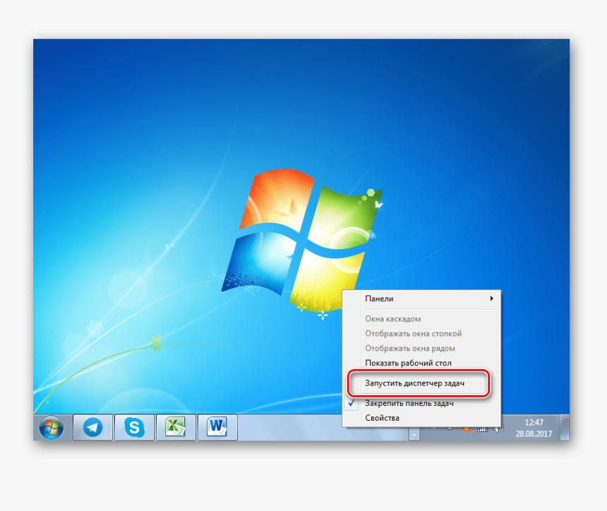This screenshot has height=511, width=607.
Task: Choose Отображать окна рядом
Action: pos(421,349)
